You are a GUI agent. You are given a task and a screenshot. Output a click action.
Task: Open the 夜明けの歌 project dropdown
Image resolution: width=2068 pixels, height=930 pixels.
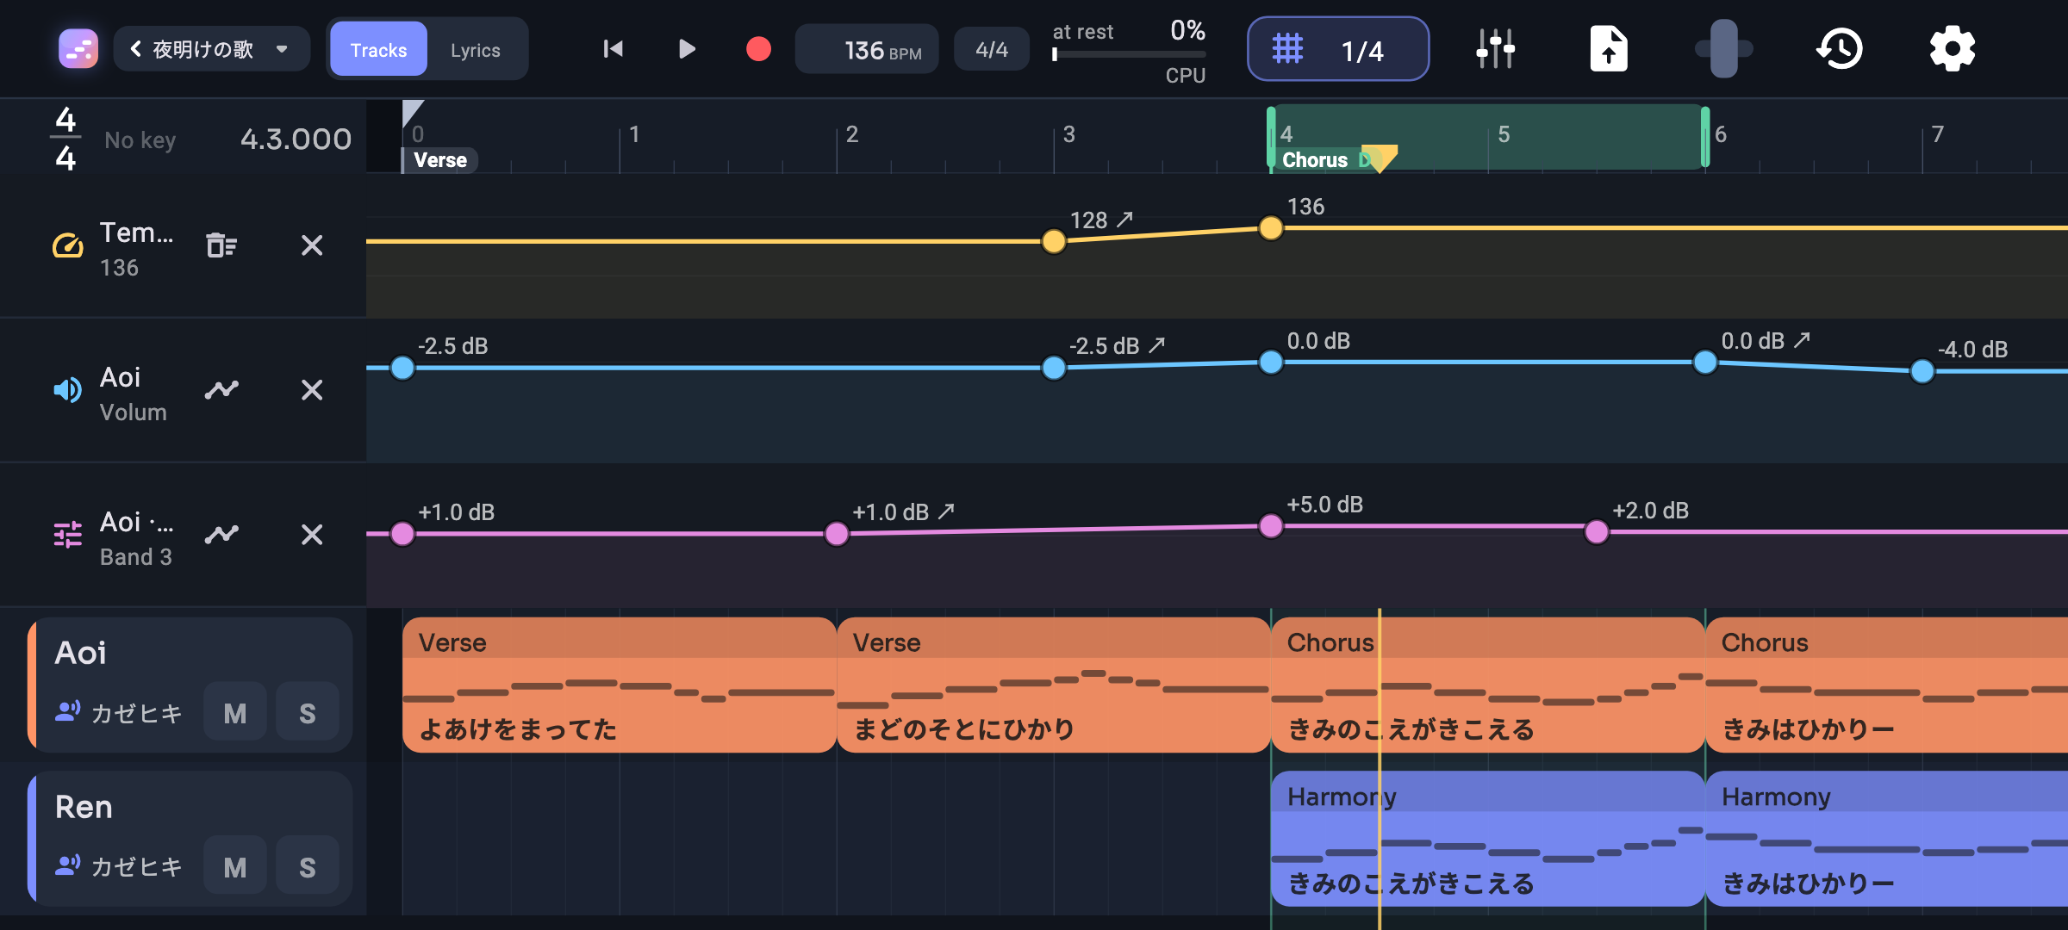(x=212, y=49)
